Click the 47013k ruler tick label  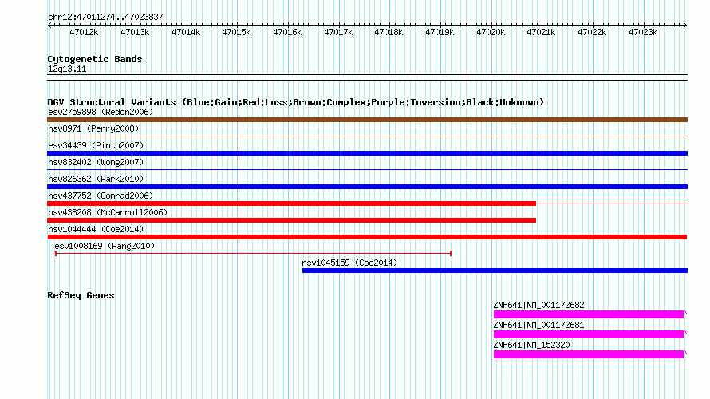(135, 32)
